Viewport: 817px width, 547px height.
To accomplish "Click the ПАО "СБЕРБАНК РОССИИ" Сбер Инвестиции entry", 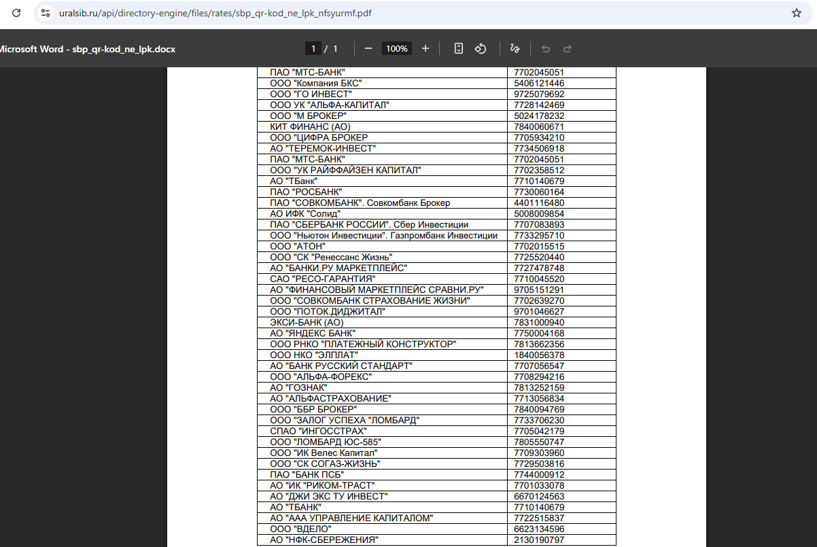I will (369, 225).
